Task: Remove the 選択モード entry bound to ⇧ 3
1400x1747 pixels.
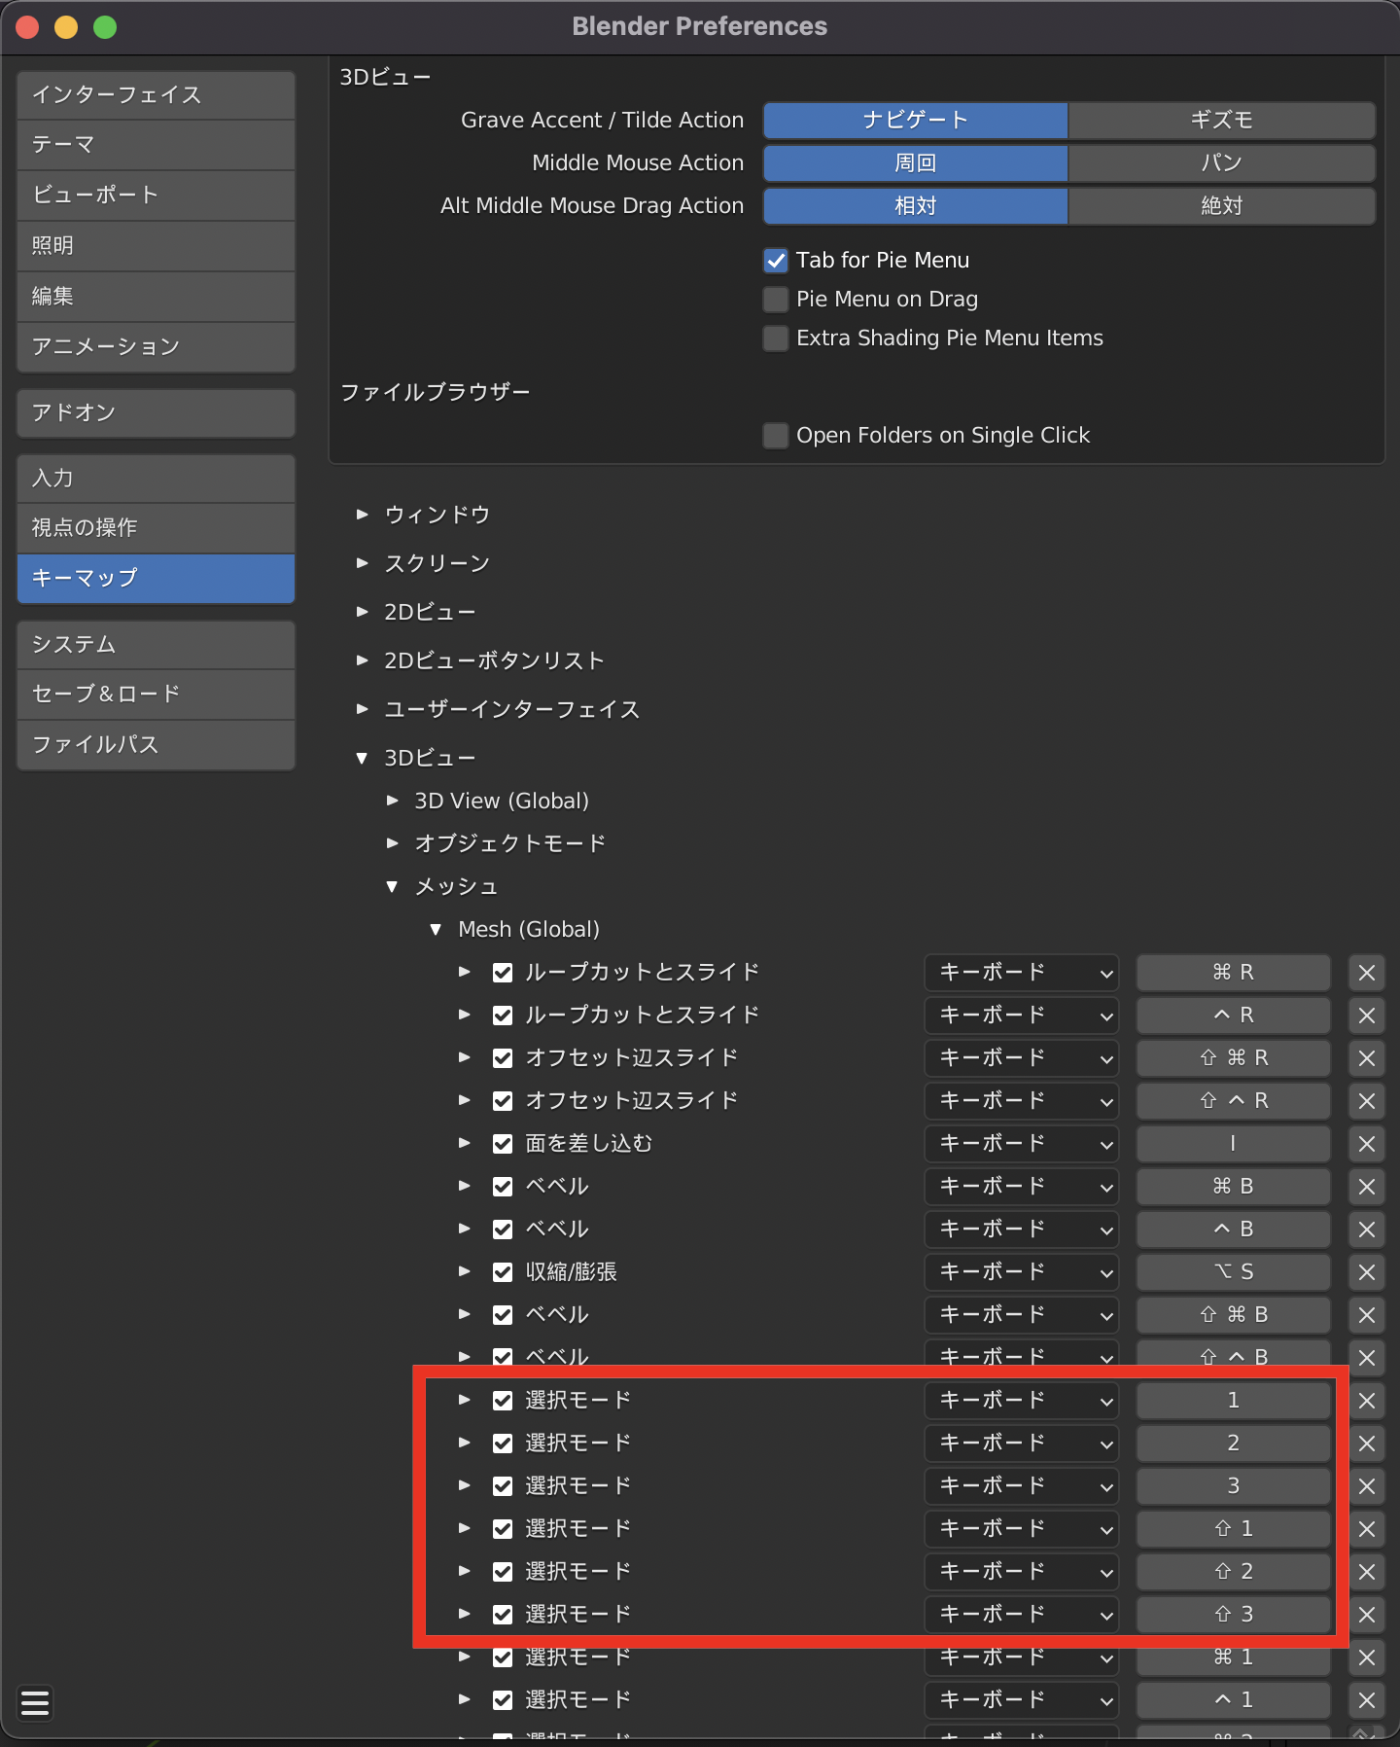Action: (x=1366, y=1615)
